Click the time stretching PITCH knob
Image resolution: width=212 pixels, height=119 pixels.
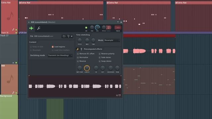tap(79, 40)
